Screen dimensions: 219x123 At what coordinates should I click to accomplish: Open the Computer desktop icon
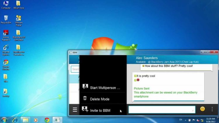tap(6, 5)
